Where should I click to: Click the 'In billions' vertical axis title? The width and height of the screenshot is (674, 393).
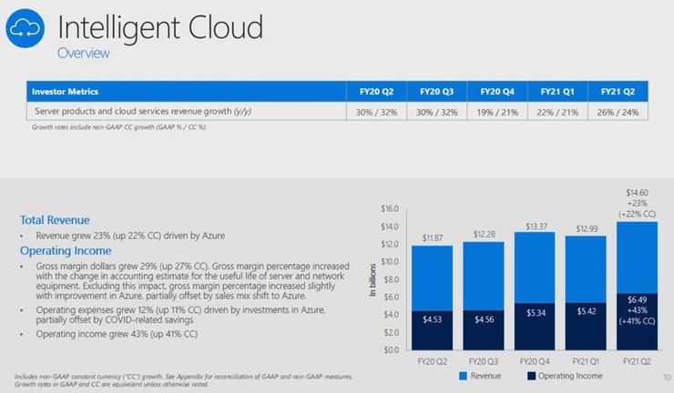coord(373,280)
